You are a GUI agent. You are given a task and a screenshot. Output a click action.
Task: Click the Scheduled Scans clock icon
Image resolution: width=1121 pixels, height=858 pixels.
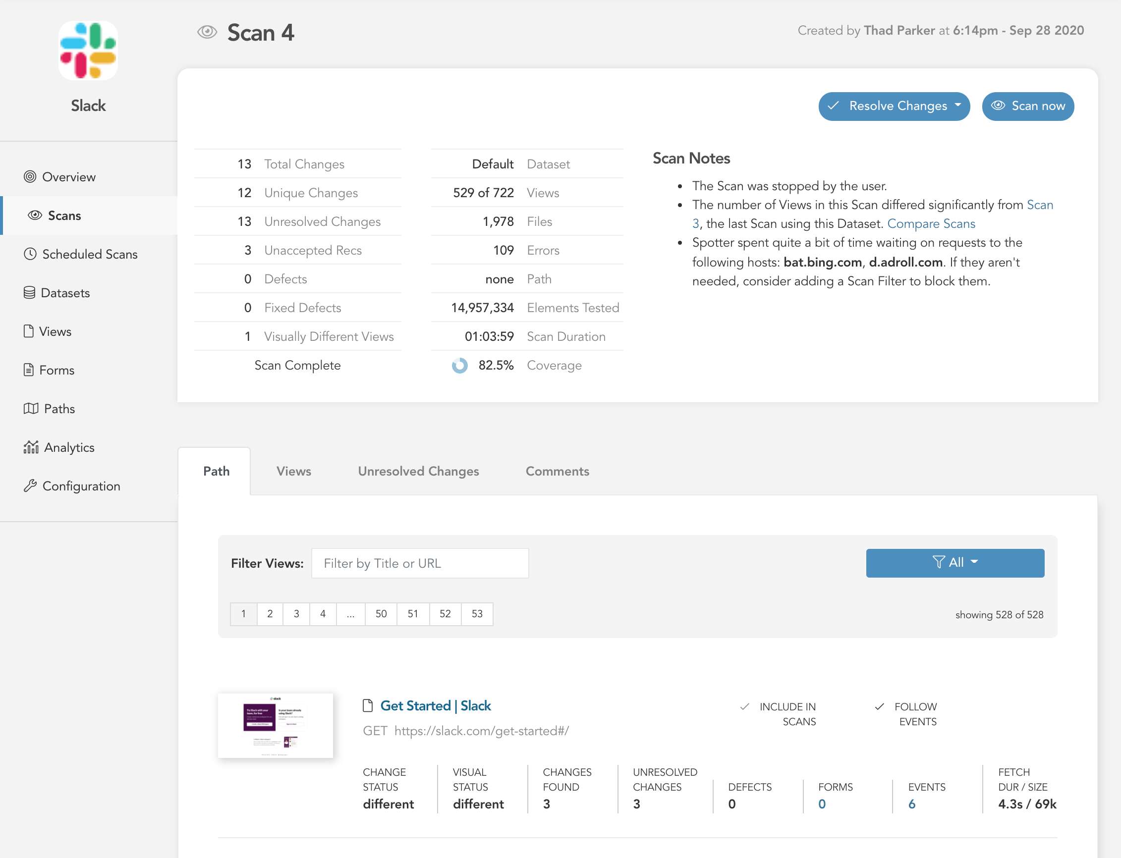pyautogui.click(x=30, y=254)
